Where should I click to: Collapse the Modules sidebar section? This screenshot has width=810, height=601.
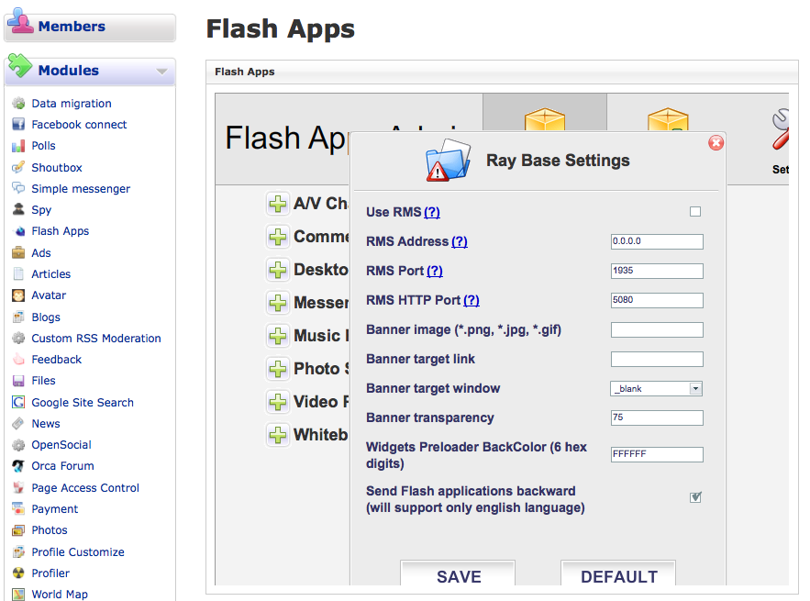161,71
